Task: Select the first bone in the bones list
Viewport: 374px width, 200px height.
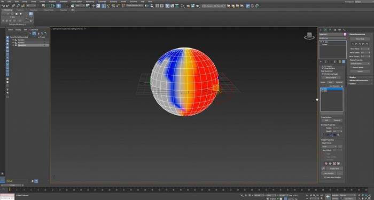Action: (332, 89)
